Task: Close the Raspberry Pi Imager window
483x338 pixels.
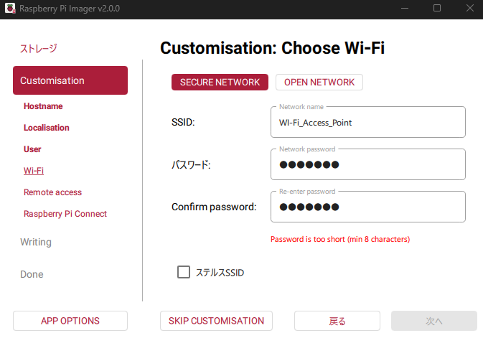Action: (469, 8)
